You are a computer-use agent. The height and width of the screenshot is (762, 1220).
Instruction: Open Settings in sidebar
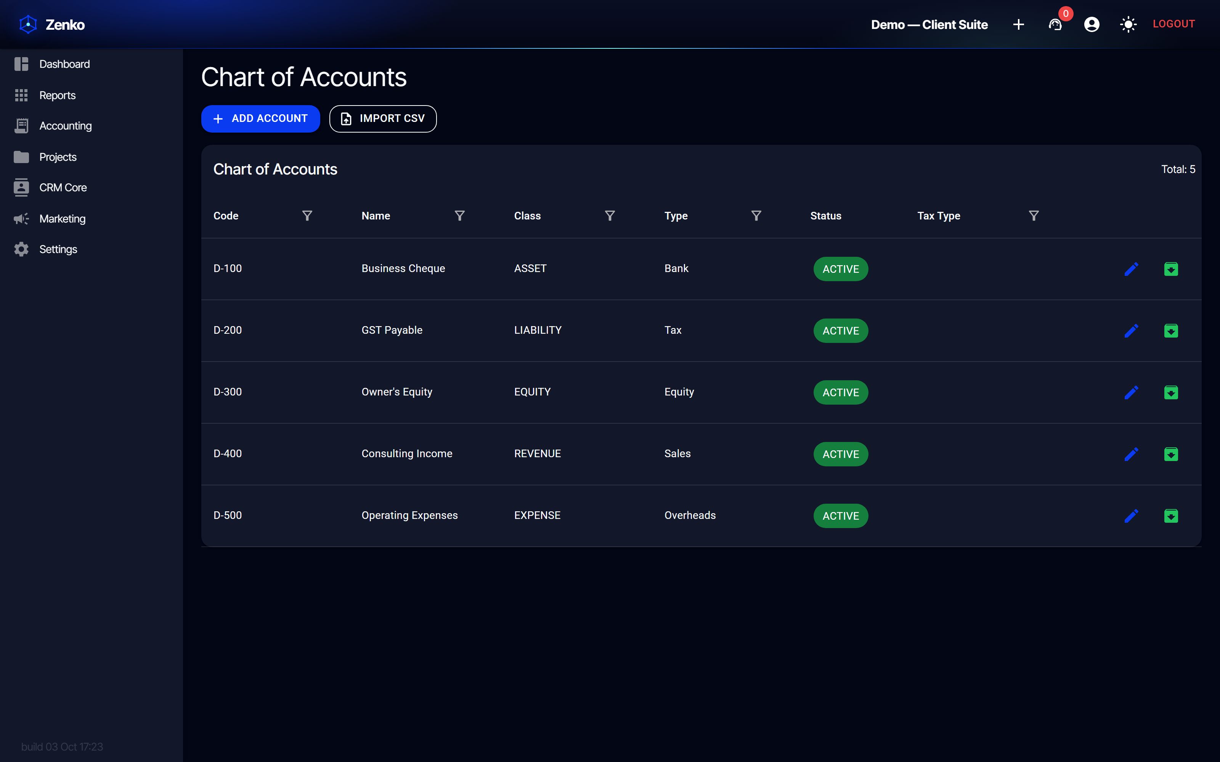[91, 250]
